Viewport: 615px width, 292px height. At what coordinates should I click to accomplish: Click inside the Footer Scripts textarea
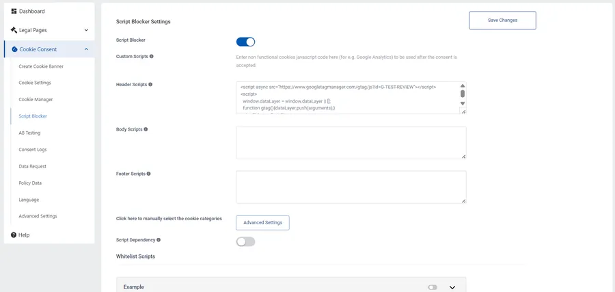click(351, 187)
